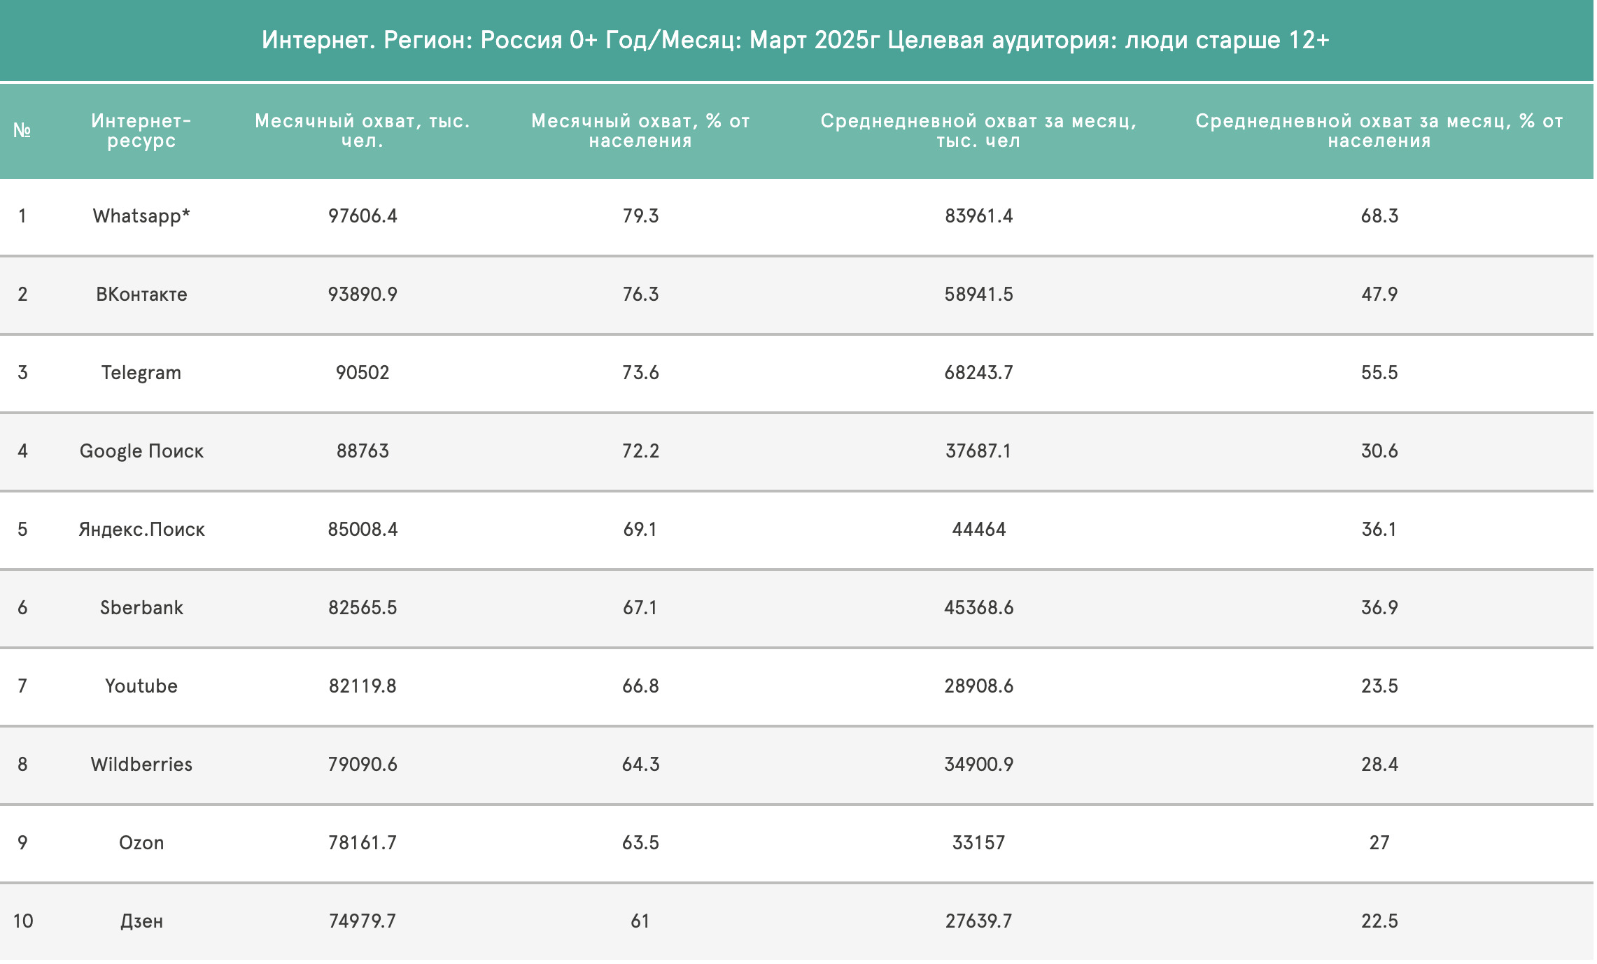Click the Месячный охват, тыс. чел. header

[363, 131]
